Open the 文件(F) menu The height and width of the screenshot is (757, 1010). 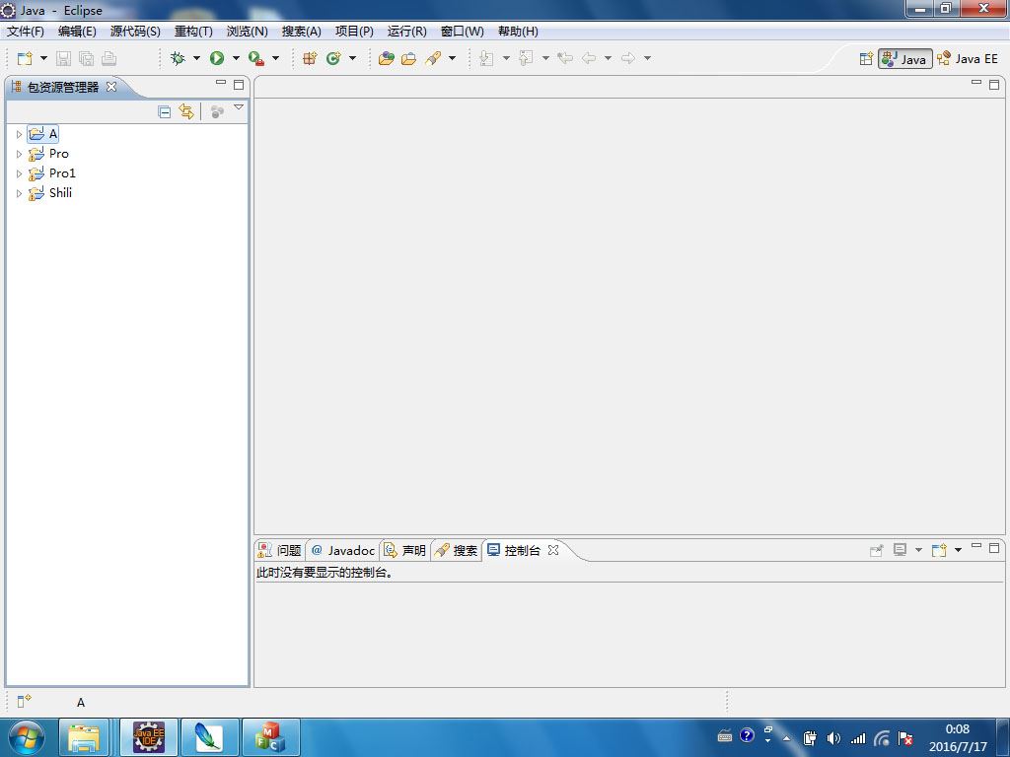25,31
